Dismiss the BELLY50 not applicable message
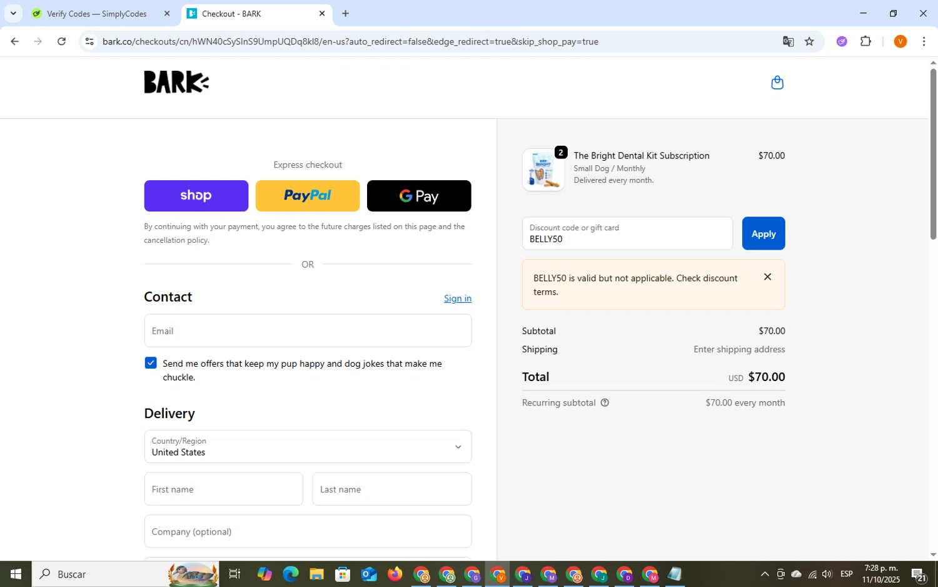Image resolution: width=938 pixels, height=587 pixels. click(x=767, y=277)
